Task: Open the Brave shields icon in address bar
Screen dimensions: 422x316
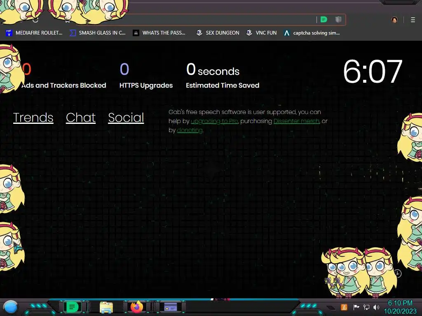Action: [x=338, y=19]
